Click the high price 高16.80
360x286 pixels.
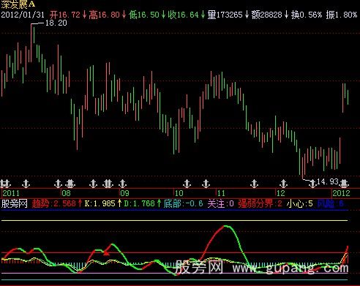(104, 15)
